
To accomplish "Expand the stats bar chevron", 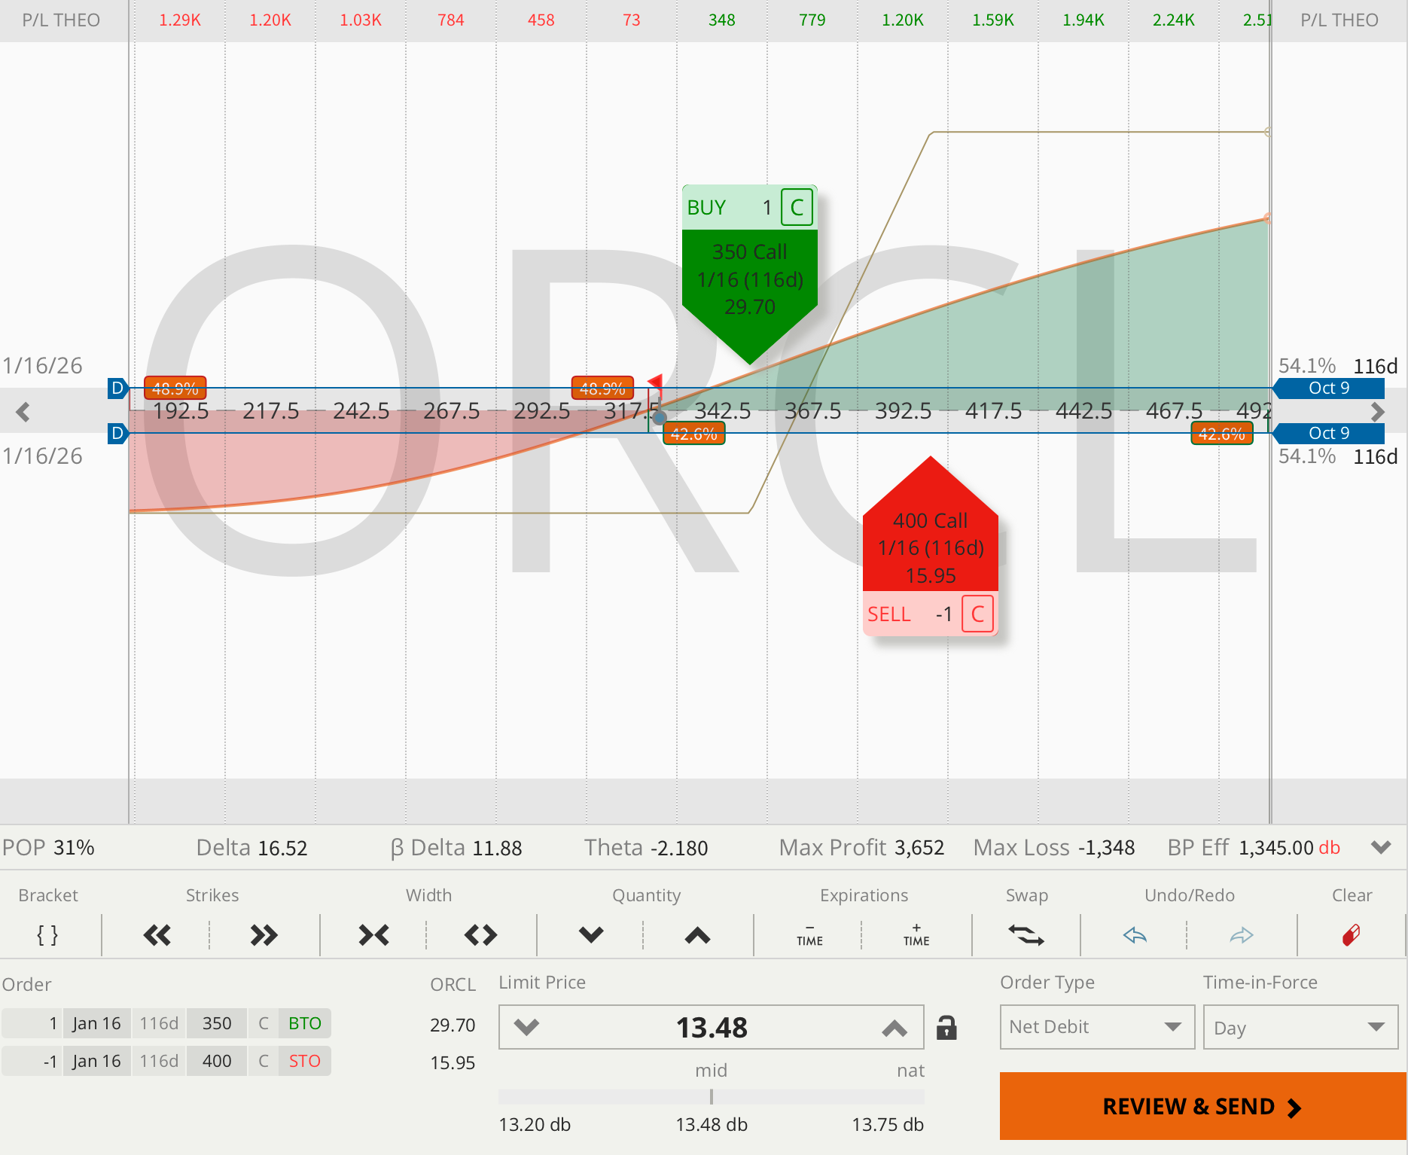I will coord(1381,847).
